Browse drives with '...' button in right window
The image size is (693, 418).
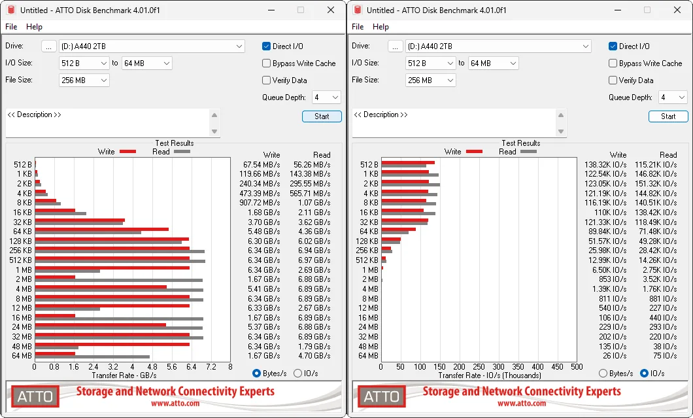pyautogui.click(x=395, y=46)
